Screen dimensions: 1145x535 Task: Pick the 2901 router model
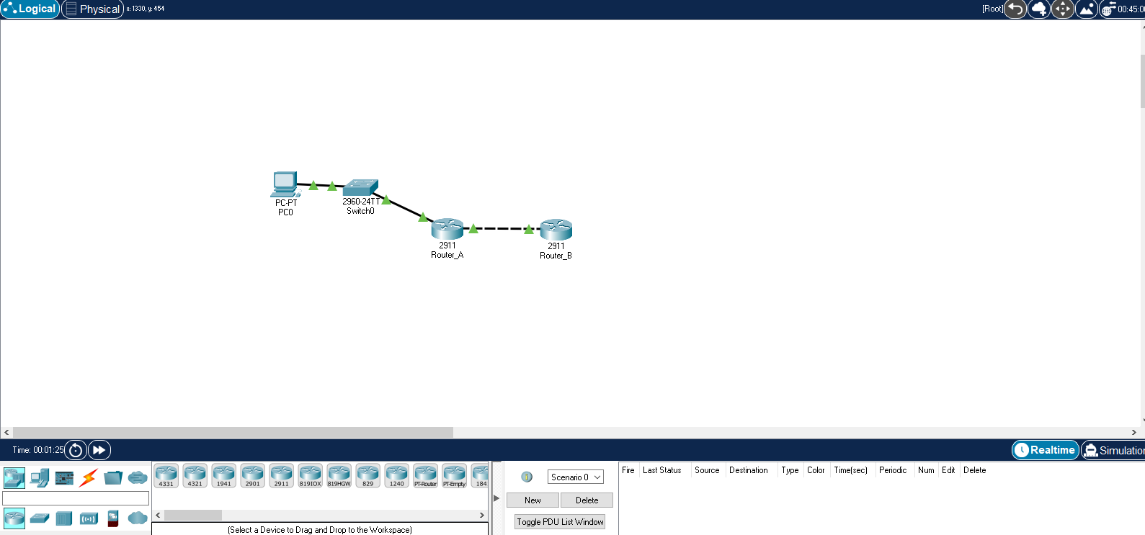click(x=253, y=476)
